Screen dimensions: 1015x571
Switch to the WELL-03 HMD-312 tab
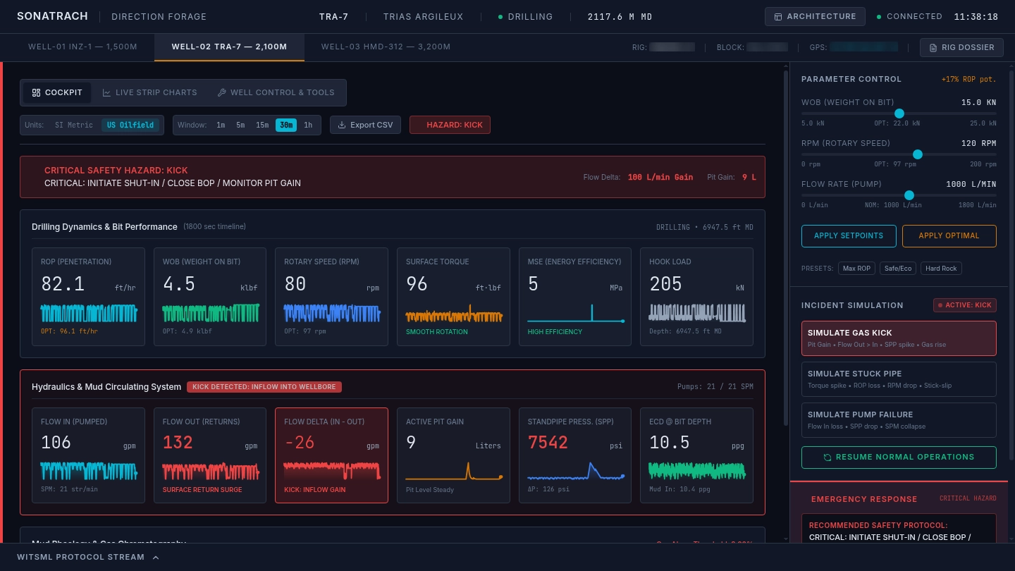click(386, 47)
